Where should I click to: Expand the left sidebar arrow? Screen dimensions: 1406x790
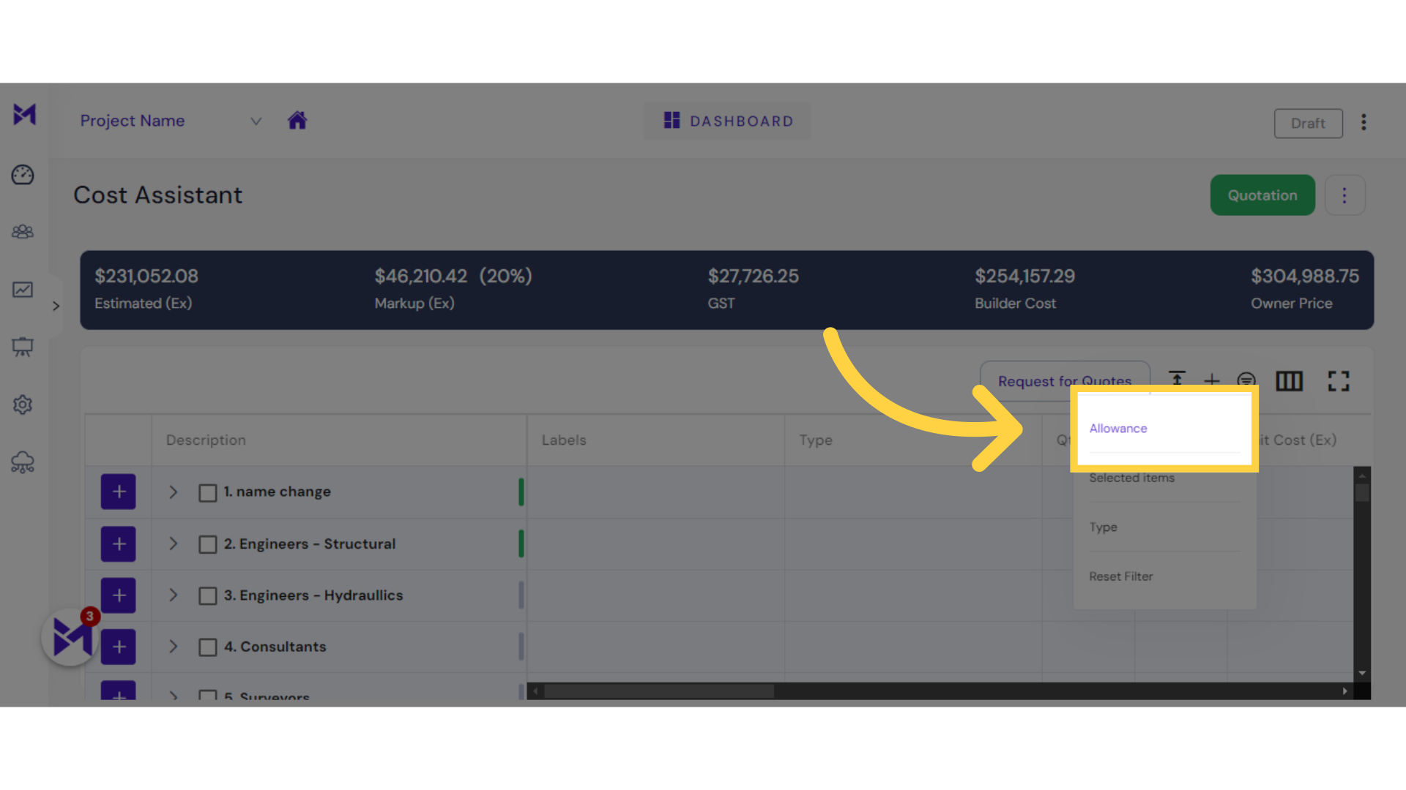point(56,306)
